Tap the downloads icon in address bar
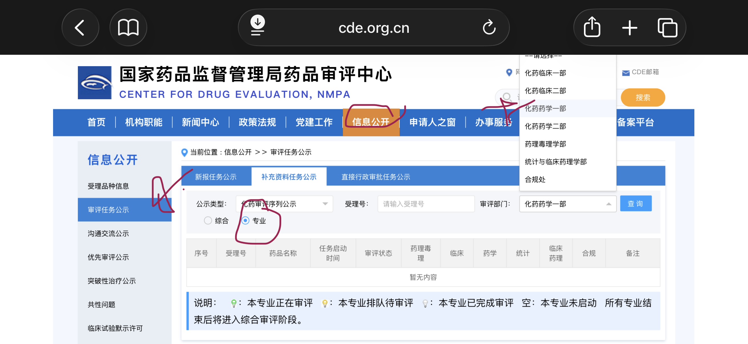This screenshot has width=748, height=344. [257, 26]
